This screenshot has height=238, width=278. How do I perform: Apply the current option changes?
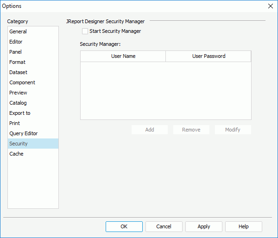[x=204, y=226]
